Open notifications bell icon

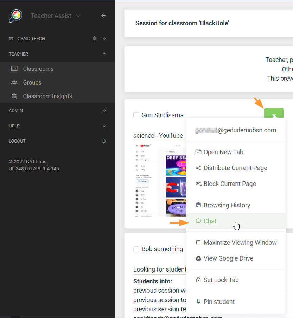coord(95,38)
